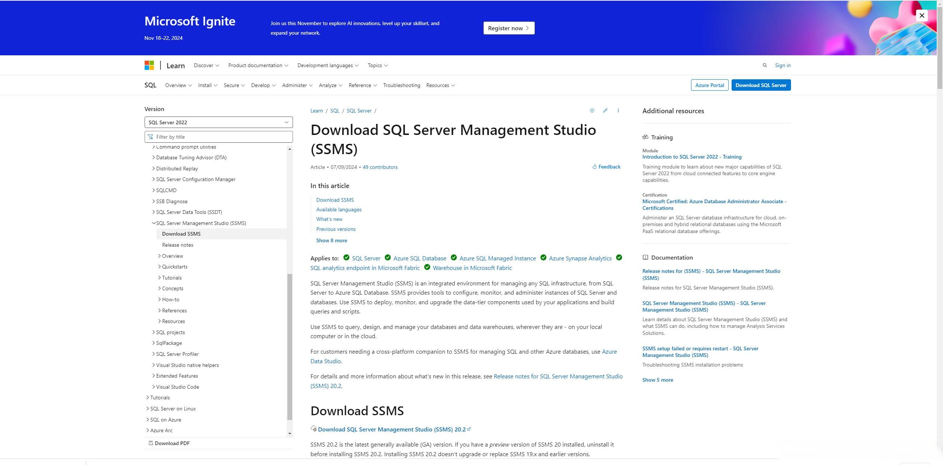Click the Register now button
Viewport: 943px width, 465px height.
pos(509,28)
